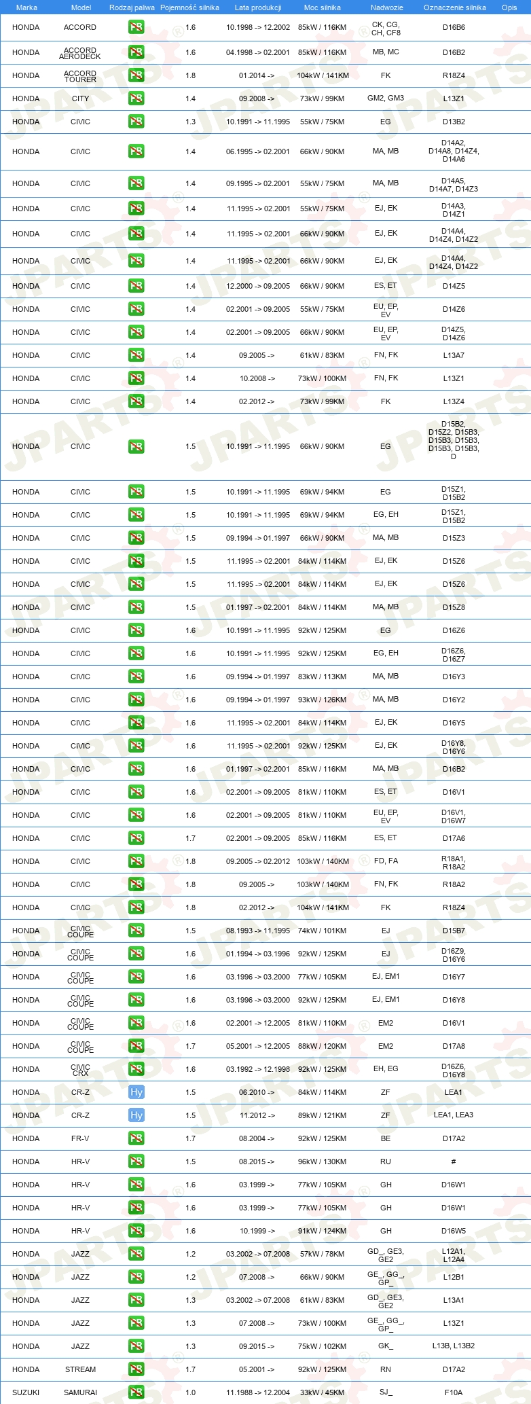Select the SUZUKI brand cell

(26, 1392)
